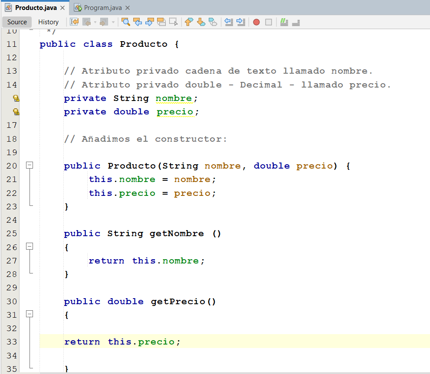Viewport: 430px width, 374px height.
Task: Click the Shift Line Right icon
Action: 240,22
